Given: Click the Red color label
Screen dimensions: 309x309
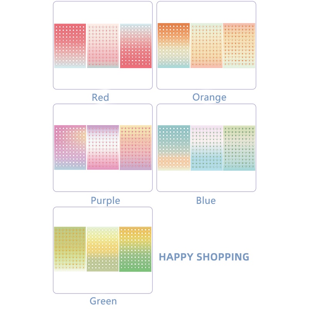Looking at the screenshot, I should point(100,97).
